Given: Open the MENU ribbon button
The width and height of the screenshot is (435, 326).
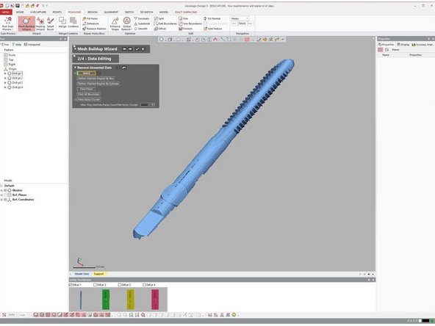Looking at the screenshot, I should 6,12.
